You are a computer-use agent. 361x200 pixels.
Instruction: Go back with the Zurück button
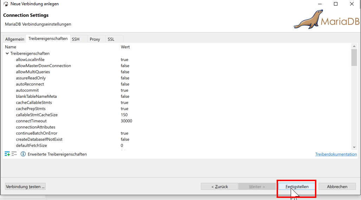pos(220,187)
